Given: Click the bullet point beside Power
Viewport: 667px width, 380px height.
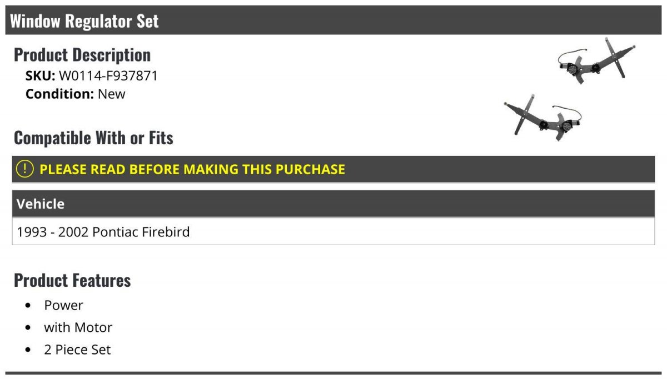Looking at the screenshot, I should 28,306.
